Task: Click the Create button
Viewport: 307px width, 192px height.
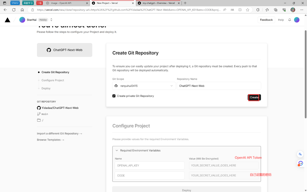Action: [x=254, y=97]
